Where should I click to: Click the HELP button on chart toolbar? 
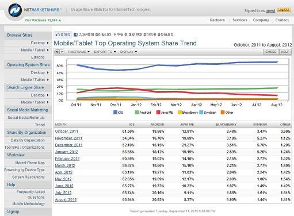285,52
